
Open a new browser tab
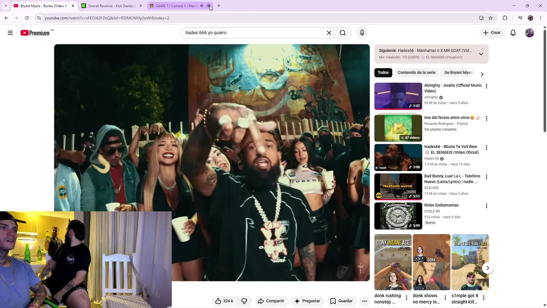click(219, 6)
